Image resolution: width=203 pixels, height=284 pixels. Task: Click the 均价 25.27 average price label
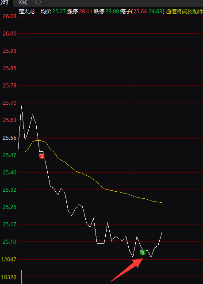(x=53, y=12)
